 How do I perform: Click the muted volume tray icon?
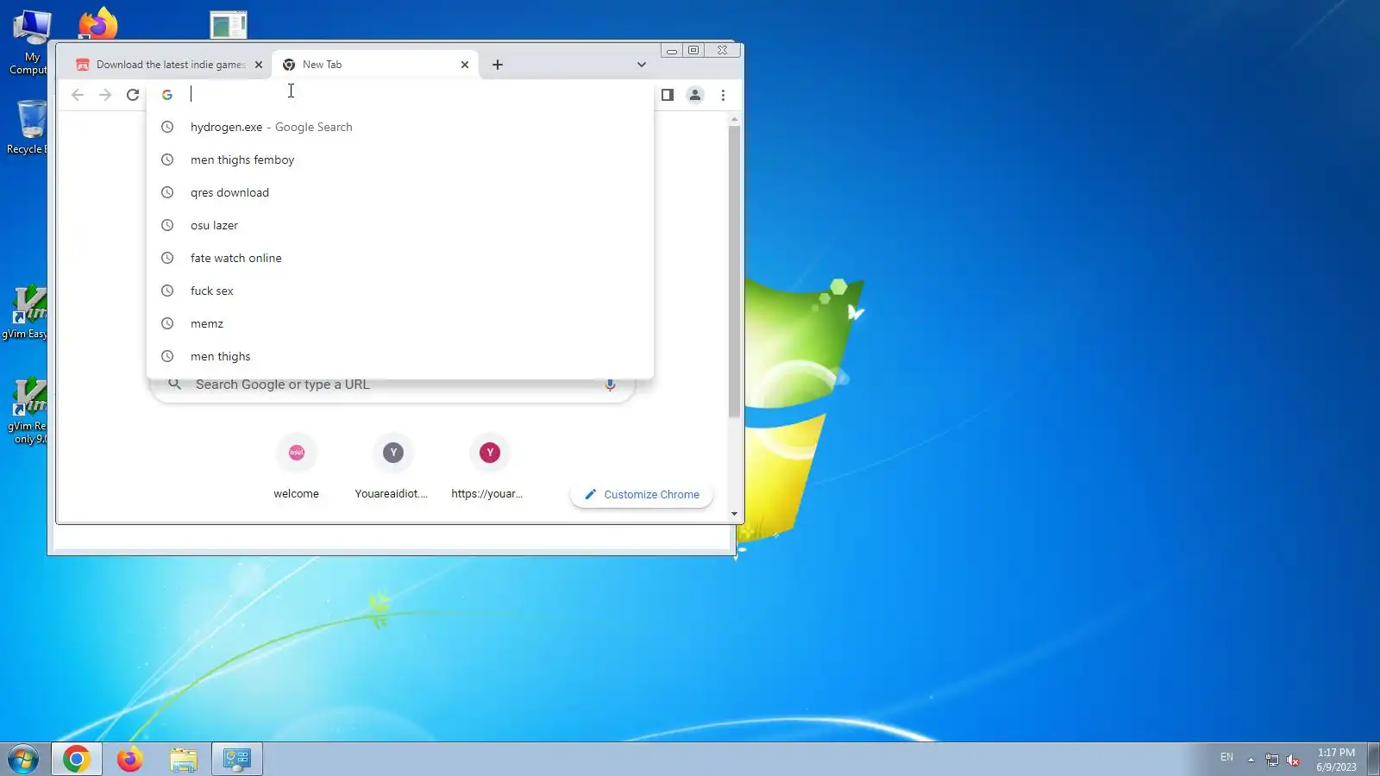pyautogui.click(x=1293, y=760)
